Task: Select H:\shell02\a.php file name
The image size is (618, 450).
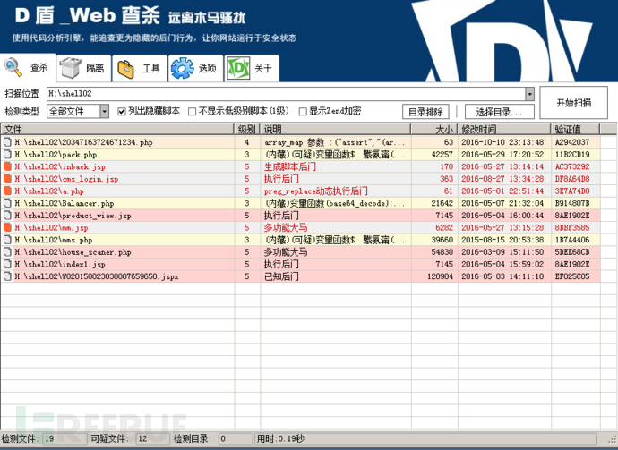Action: pyautogui.click(x=49, y=191)
